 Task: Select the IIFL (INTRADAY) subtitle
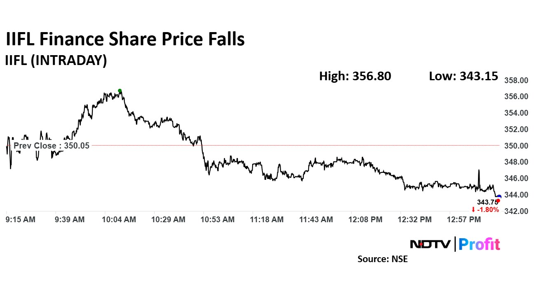pos(56,60)
